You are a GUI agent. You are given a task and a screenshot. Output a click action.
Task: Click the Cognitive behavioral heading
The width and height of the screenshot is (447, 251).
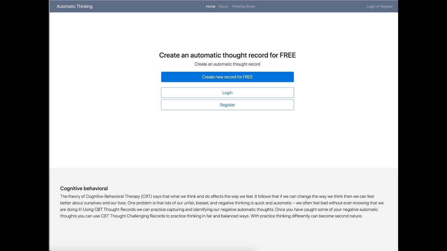click(84, 189)
